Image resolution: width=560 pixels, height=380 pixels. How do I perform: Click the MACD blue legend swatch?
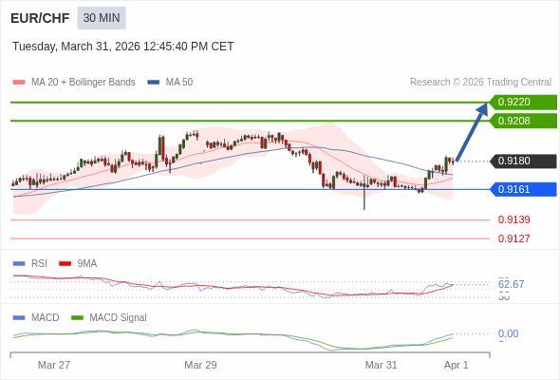click(x=19, y=318)
